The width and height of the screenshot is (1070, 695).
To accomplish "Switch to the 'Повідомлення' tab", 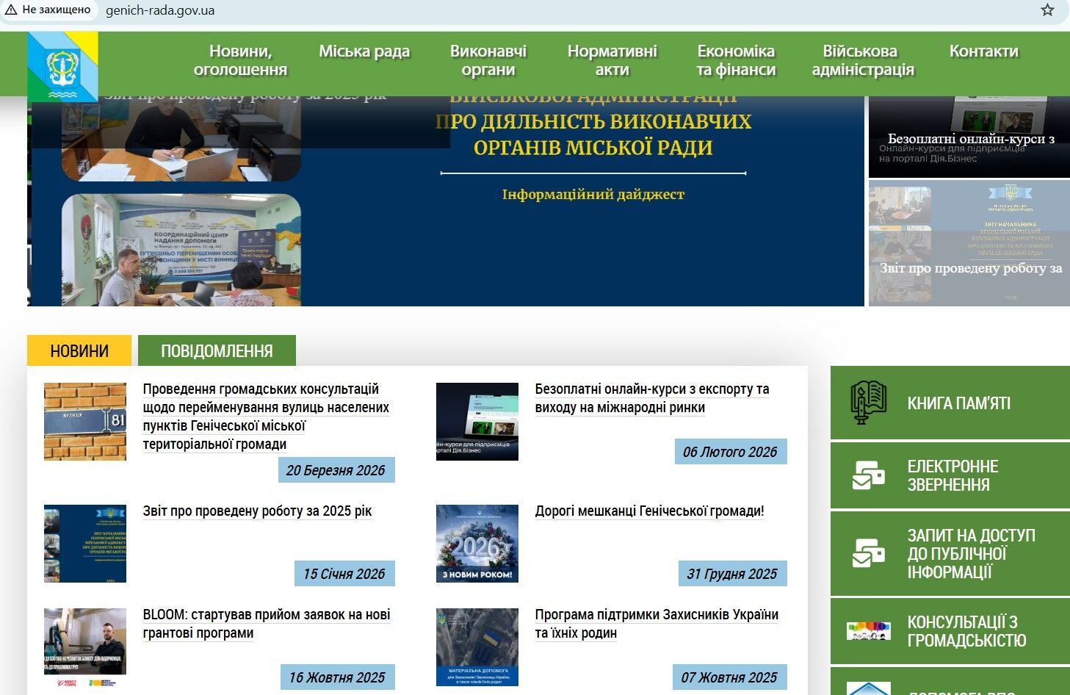I will click(x=217, y=351).
